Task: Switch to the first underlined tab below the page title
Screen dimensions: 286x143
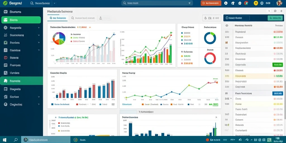Action: point(58,18)
